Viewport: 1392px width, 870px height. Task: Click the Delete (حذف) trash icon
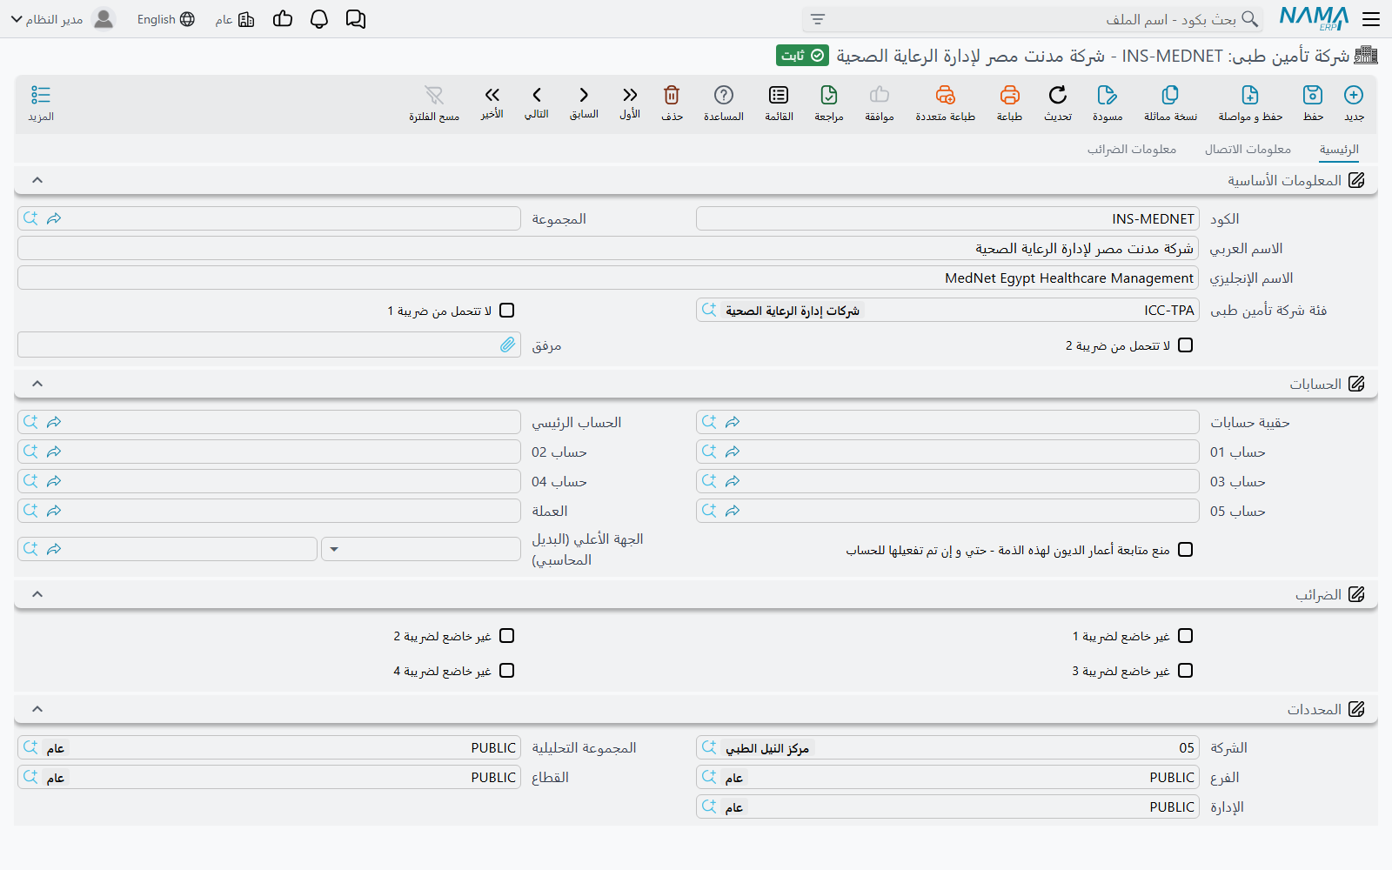click(672, 95)
